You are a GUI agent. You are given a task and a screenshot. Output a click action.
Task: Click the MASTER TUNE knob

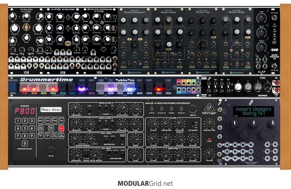209,124
